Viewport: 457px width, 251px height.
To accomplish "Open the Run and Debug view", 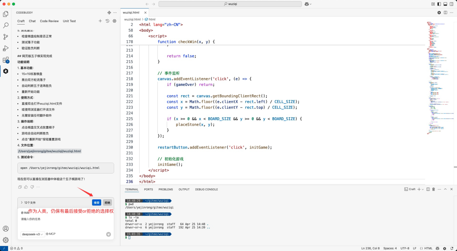I will click(x=6, y=48).
